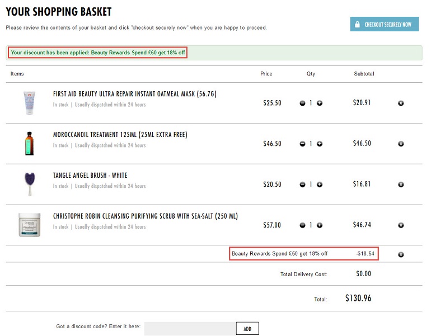Increase quantity of Tangle Angel Brush
Viewport: 431px width, 336px height.
coord(320,184)
